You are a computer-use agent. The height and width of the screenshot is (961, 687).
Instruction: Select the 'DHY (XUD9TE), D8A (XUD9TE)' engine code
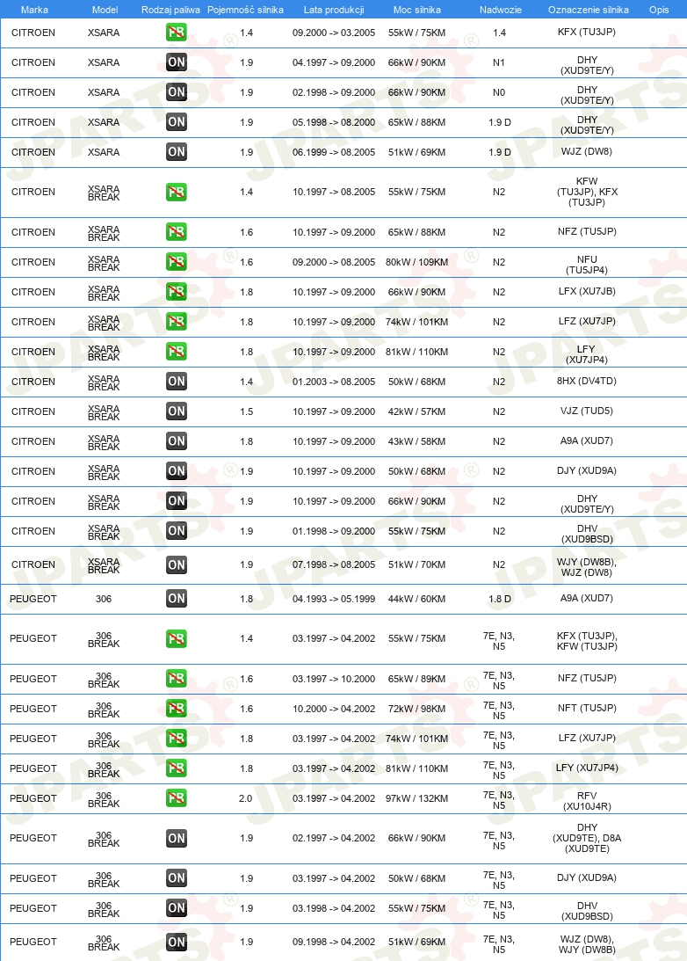(587, 838)
